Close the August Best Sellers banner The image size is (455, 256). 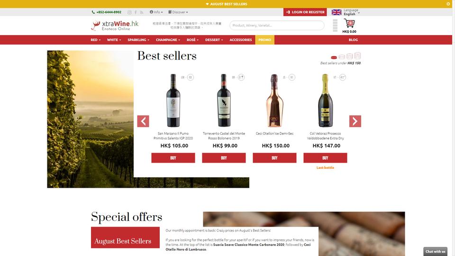click(x=448, y=4)
